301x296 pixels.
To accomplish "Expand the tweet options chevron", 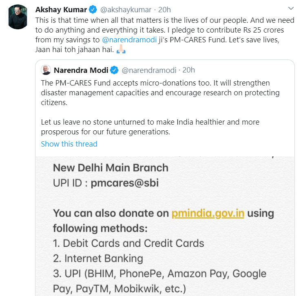I will [x=290, y=9].
